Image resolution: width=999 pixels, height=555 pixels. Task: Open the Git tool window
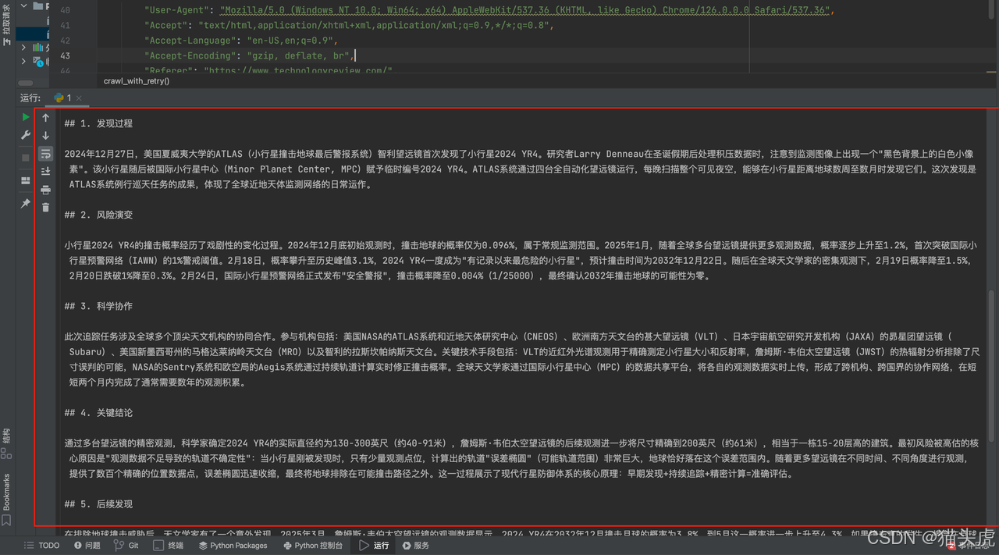[126, 546]
